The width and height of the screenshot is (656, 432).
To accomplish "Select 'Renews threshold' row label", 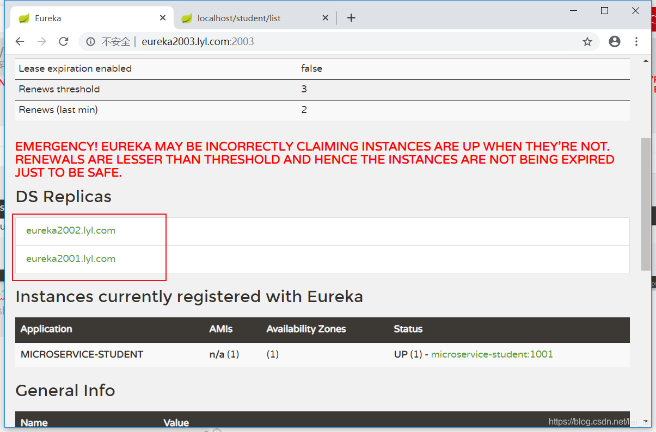I will pyautogui.click(x=59, y=89).
